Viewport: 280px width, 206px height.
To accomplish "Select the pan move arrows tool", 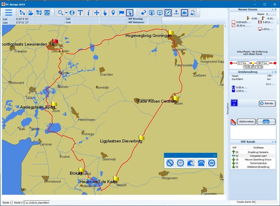I will click(97, 13).
